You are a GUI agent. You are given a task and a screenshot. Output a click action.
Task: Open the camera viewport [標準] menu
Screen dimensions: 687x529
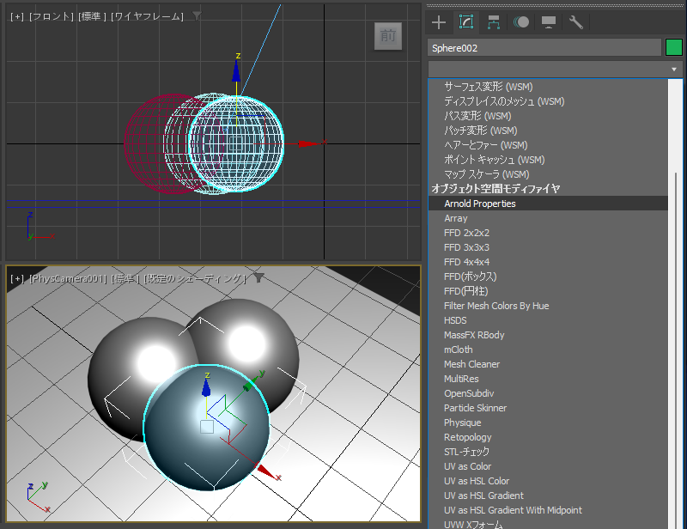pos(125,279)
